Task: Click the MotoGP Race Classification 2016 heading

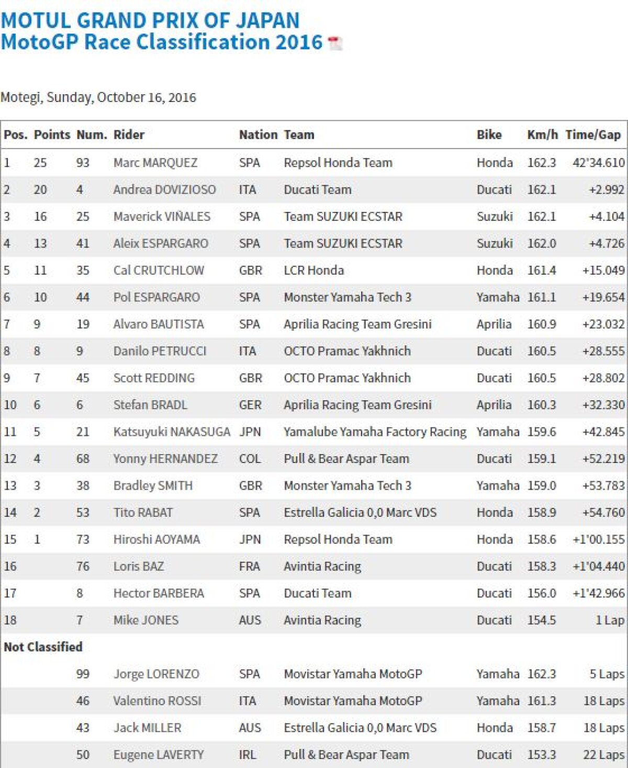Action: (x=162, y=42)
